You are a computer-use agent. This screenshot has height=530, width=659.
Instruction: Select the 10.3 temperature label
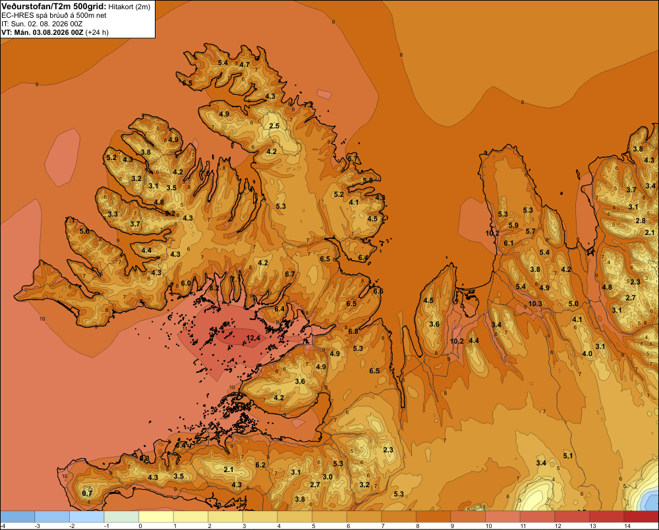pos(535,304)
